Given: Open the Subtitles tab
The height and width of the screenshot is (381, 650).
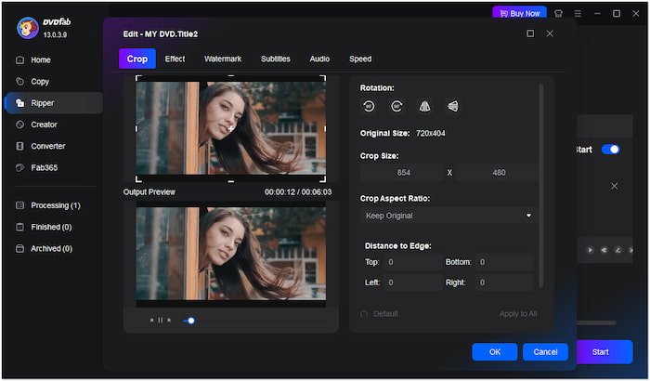Looking at the screenshot, I should (275, 59).
